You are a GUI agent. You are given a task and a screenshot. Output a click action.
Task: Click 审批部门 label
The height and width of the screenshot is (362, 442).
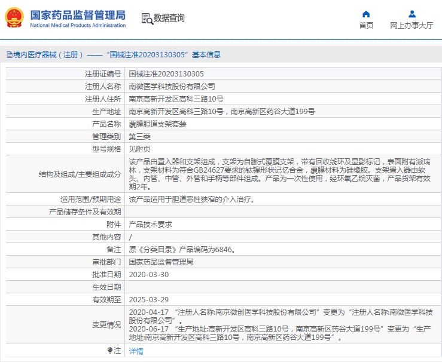[106, 262]
